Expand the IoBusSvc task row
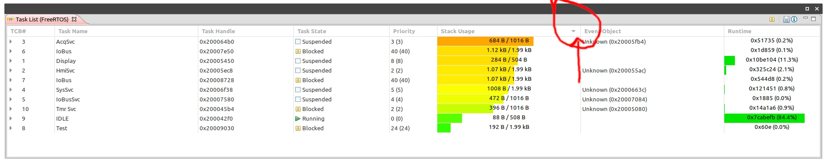Viewport: 827px width, 163px height. 11,99
